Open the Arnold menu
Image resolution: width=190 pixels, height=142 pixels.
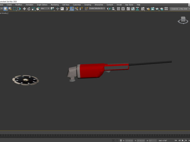(x=119, y=5)
